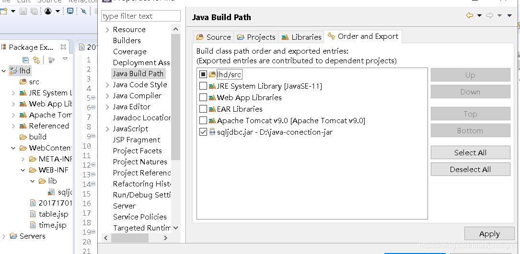Click the type filter text field
Image resolution: width=520 pixels, height=254 pixels.
point(141,16)
